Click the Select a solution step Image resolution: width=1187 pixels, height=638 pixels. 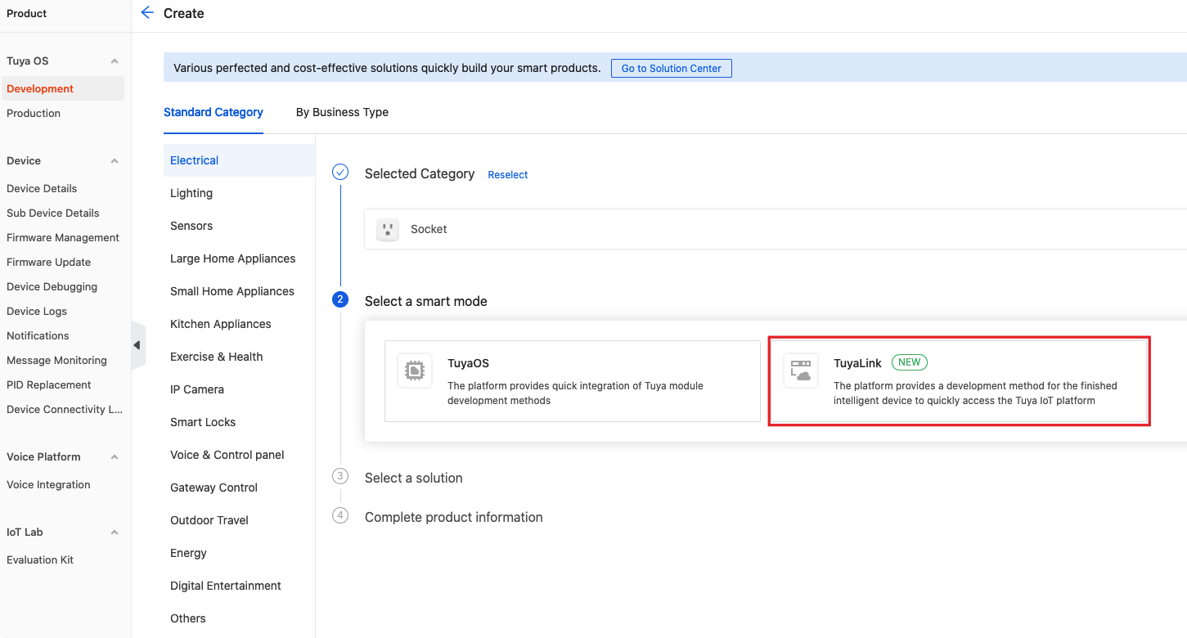413,478
